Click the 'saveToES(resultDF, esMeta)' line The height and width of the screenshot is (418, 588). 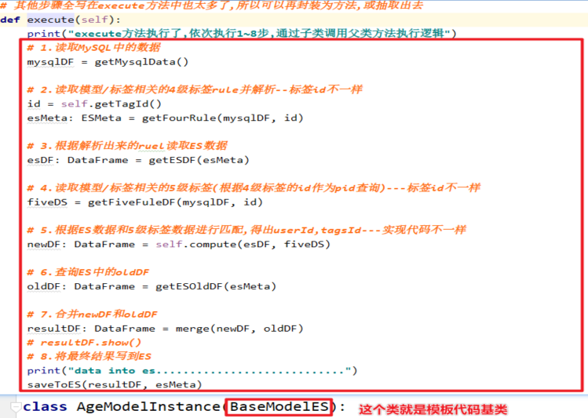coord(115,384)
